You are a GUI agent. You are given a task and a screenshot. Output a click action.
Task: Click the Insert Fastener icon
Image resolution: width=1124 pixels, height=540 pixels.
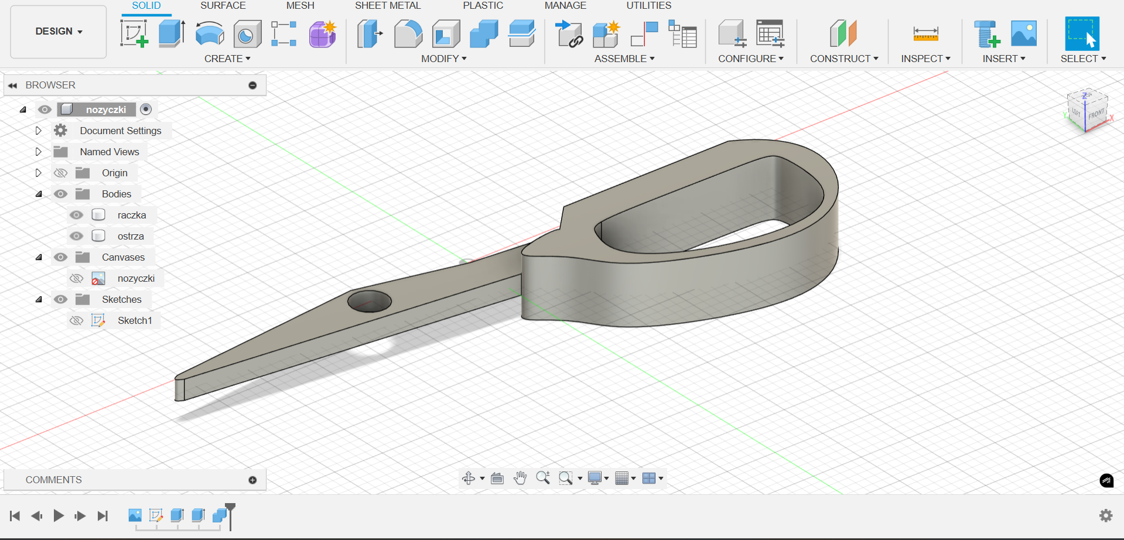[x=987, y=33]
